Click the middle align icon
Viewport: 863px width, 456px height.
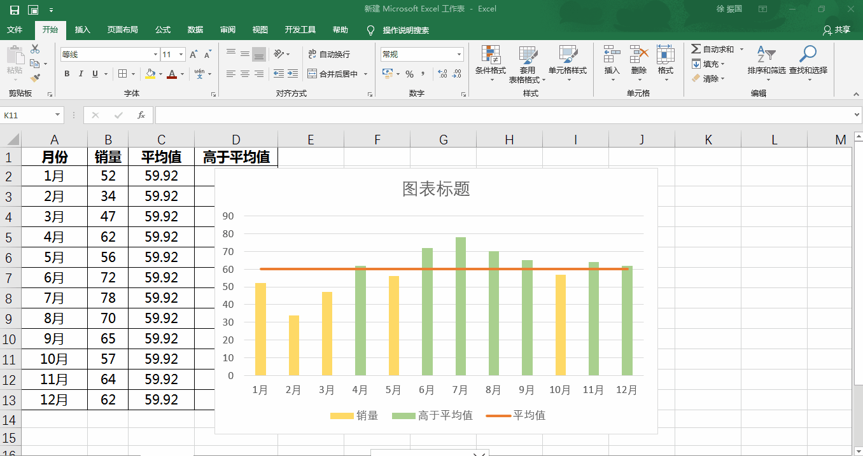point(244,54)
